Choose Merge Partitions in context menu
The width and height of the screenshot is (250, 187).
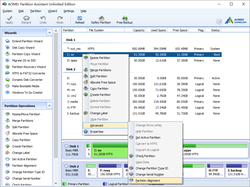[105, 70]
